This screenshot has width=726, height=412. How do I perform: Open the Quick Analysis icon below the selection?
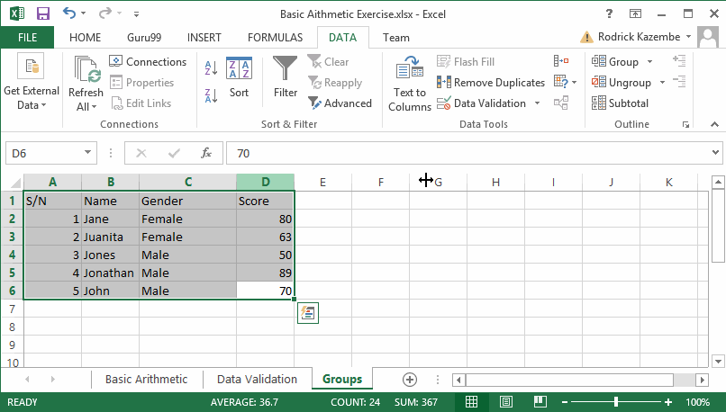(307, 312)
